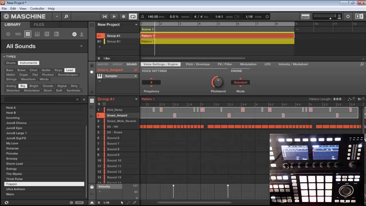Open the FX / Filter page

point(225,64)
